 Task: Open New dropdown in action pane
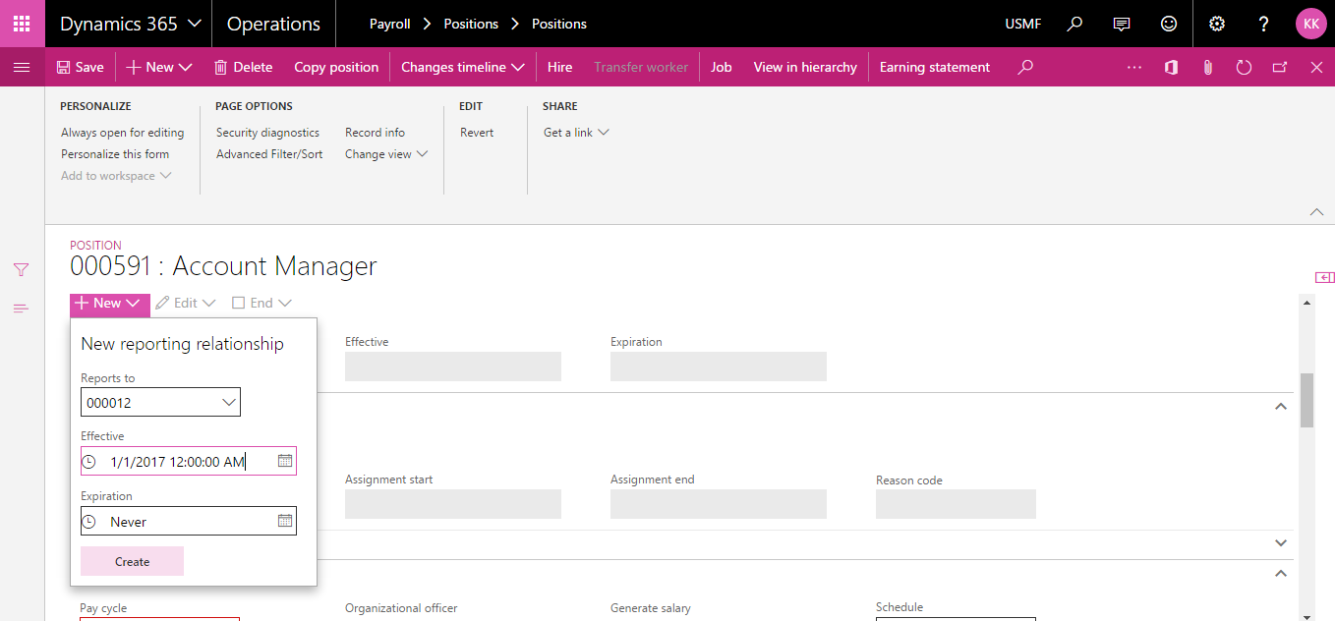pos(159,67)
